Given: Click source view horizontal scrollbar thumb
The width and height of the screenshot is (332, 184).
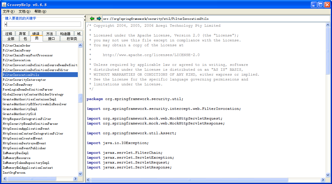Looking at the screenshot, I should pyautogui.click(x=189, y=180).
